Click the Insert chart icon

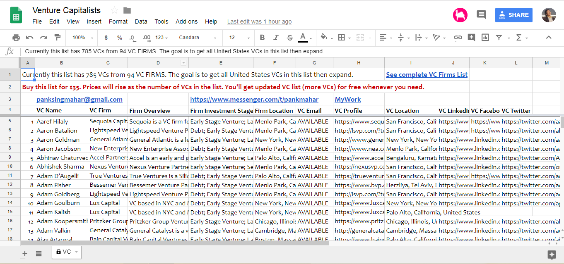[485, 38]
